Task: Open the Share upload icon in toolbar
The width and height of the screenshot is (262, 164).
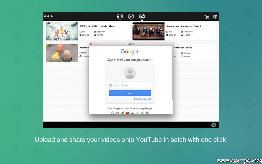Action: click(x=142, y=17)
